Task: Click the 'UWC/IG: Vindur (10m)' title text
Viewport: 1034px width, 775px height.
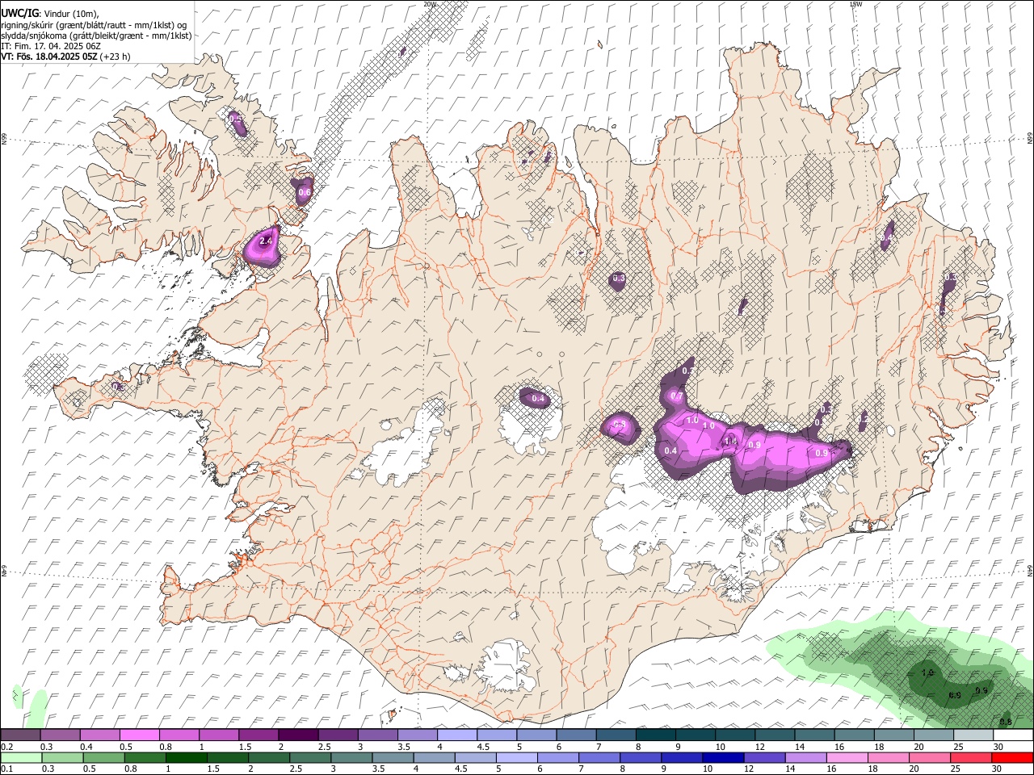Action: 49,14
